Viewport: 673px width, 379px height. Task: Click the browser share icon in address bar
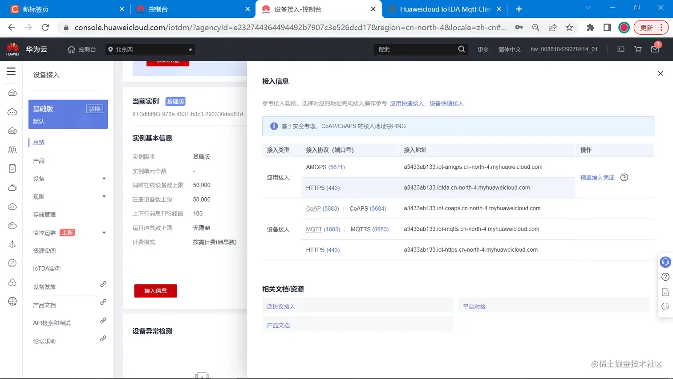pyautogui.click(x=552, y=28)
